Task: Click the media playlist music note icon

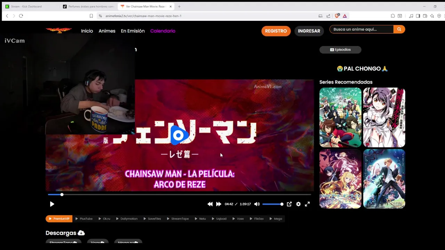Action: (x=411, y=16)
